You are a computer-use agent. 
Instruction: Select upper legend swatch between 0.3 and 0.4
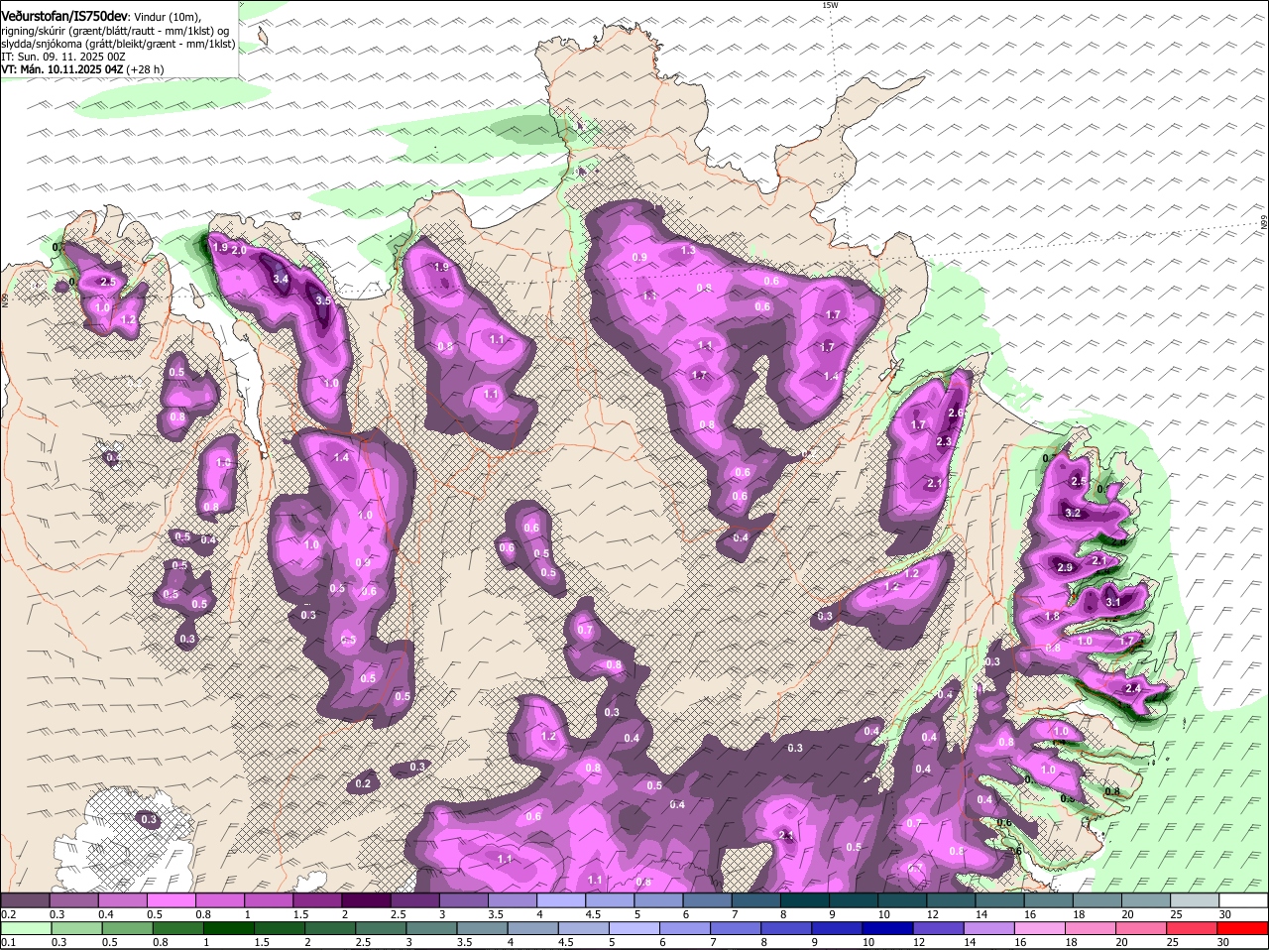tap(73, 899)
